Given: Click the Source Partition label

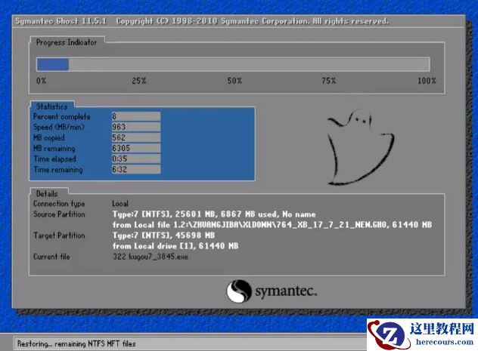Looking at the screenshot, I should point(59,214).
